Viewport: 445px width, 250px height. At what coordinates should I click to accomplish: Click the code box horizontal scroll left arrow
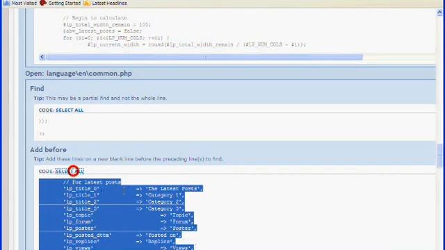[x=42, y=57]
